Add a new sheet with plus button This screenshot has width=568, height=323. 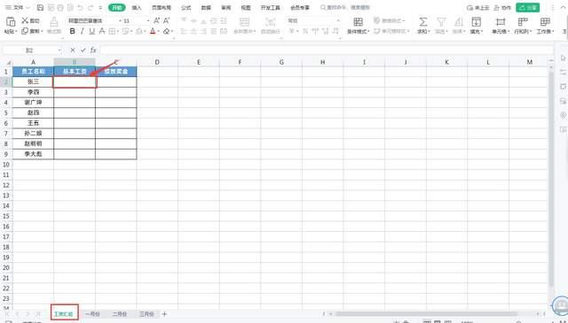pyautogui.click(x=164, y=314)
